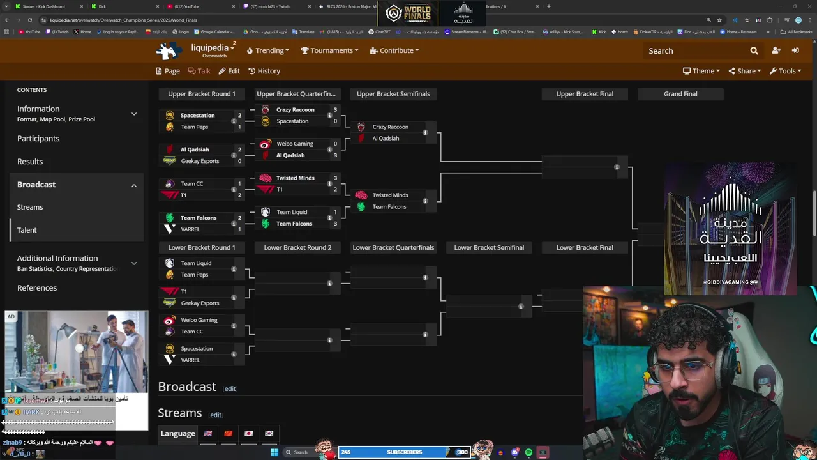This screenshot has width=817, height=460.
Task: Focus the Liquipedia Search field
Action: point(696,50)
